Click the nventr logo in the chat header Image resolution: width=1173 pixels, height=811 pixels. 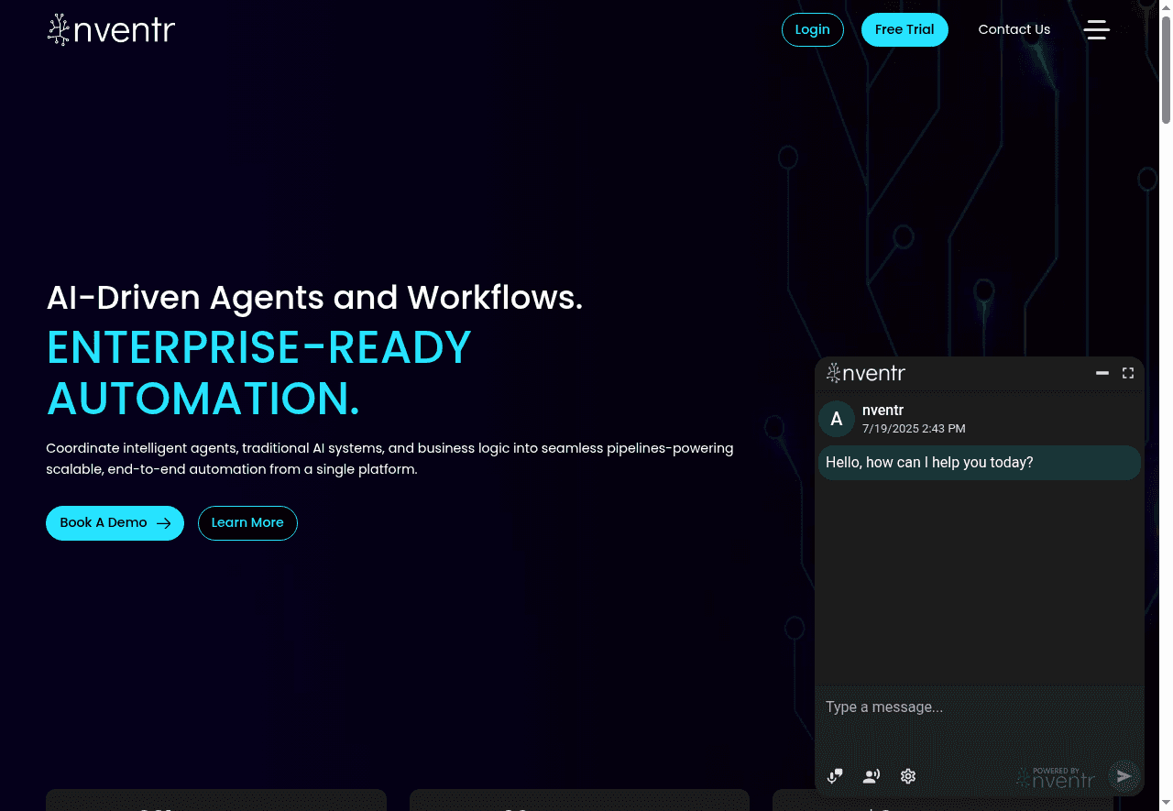(864, 373)
